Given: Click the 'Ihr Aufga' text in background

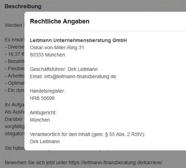Looking at the screenshot, I should [x=14, y=105].
